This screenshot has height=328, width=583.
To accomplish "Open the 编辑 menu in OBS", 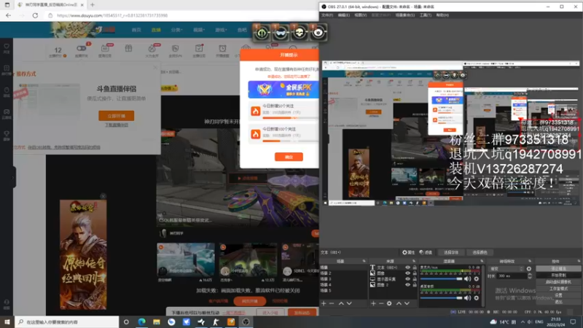I will pos(343,15).
